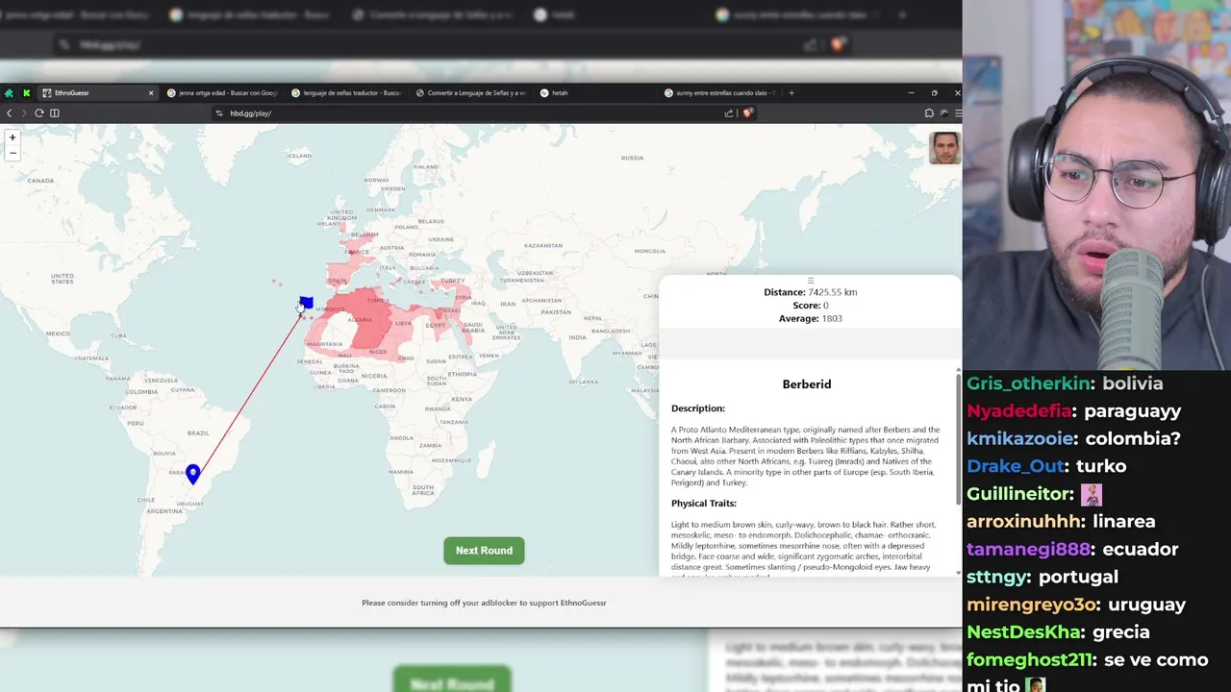This screenshot has height=692, width=1231.
Task: Click the blue flag marker near Canary Islands
Action: 306,304
